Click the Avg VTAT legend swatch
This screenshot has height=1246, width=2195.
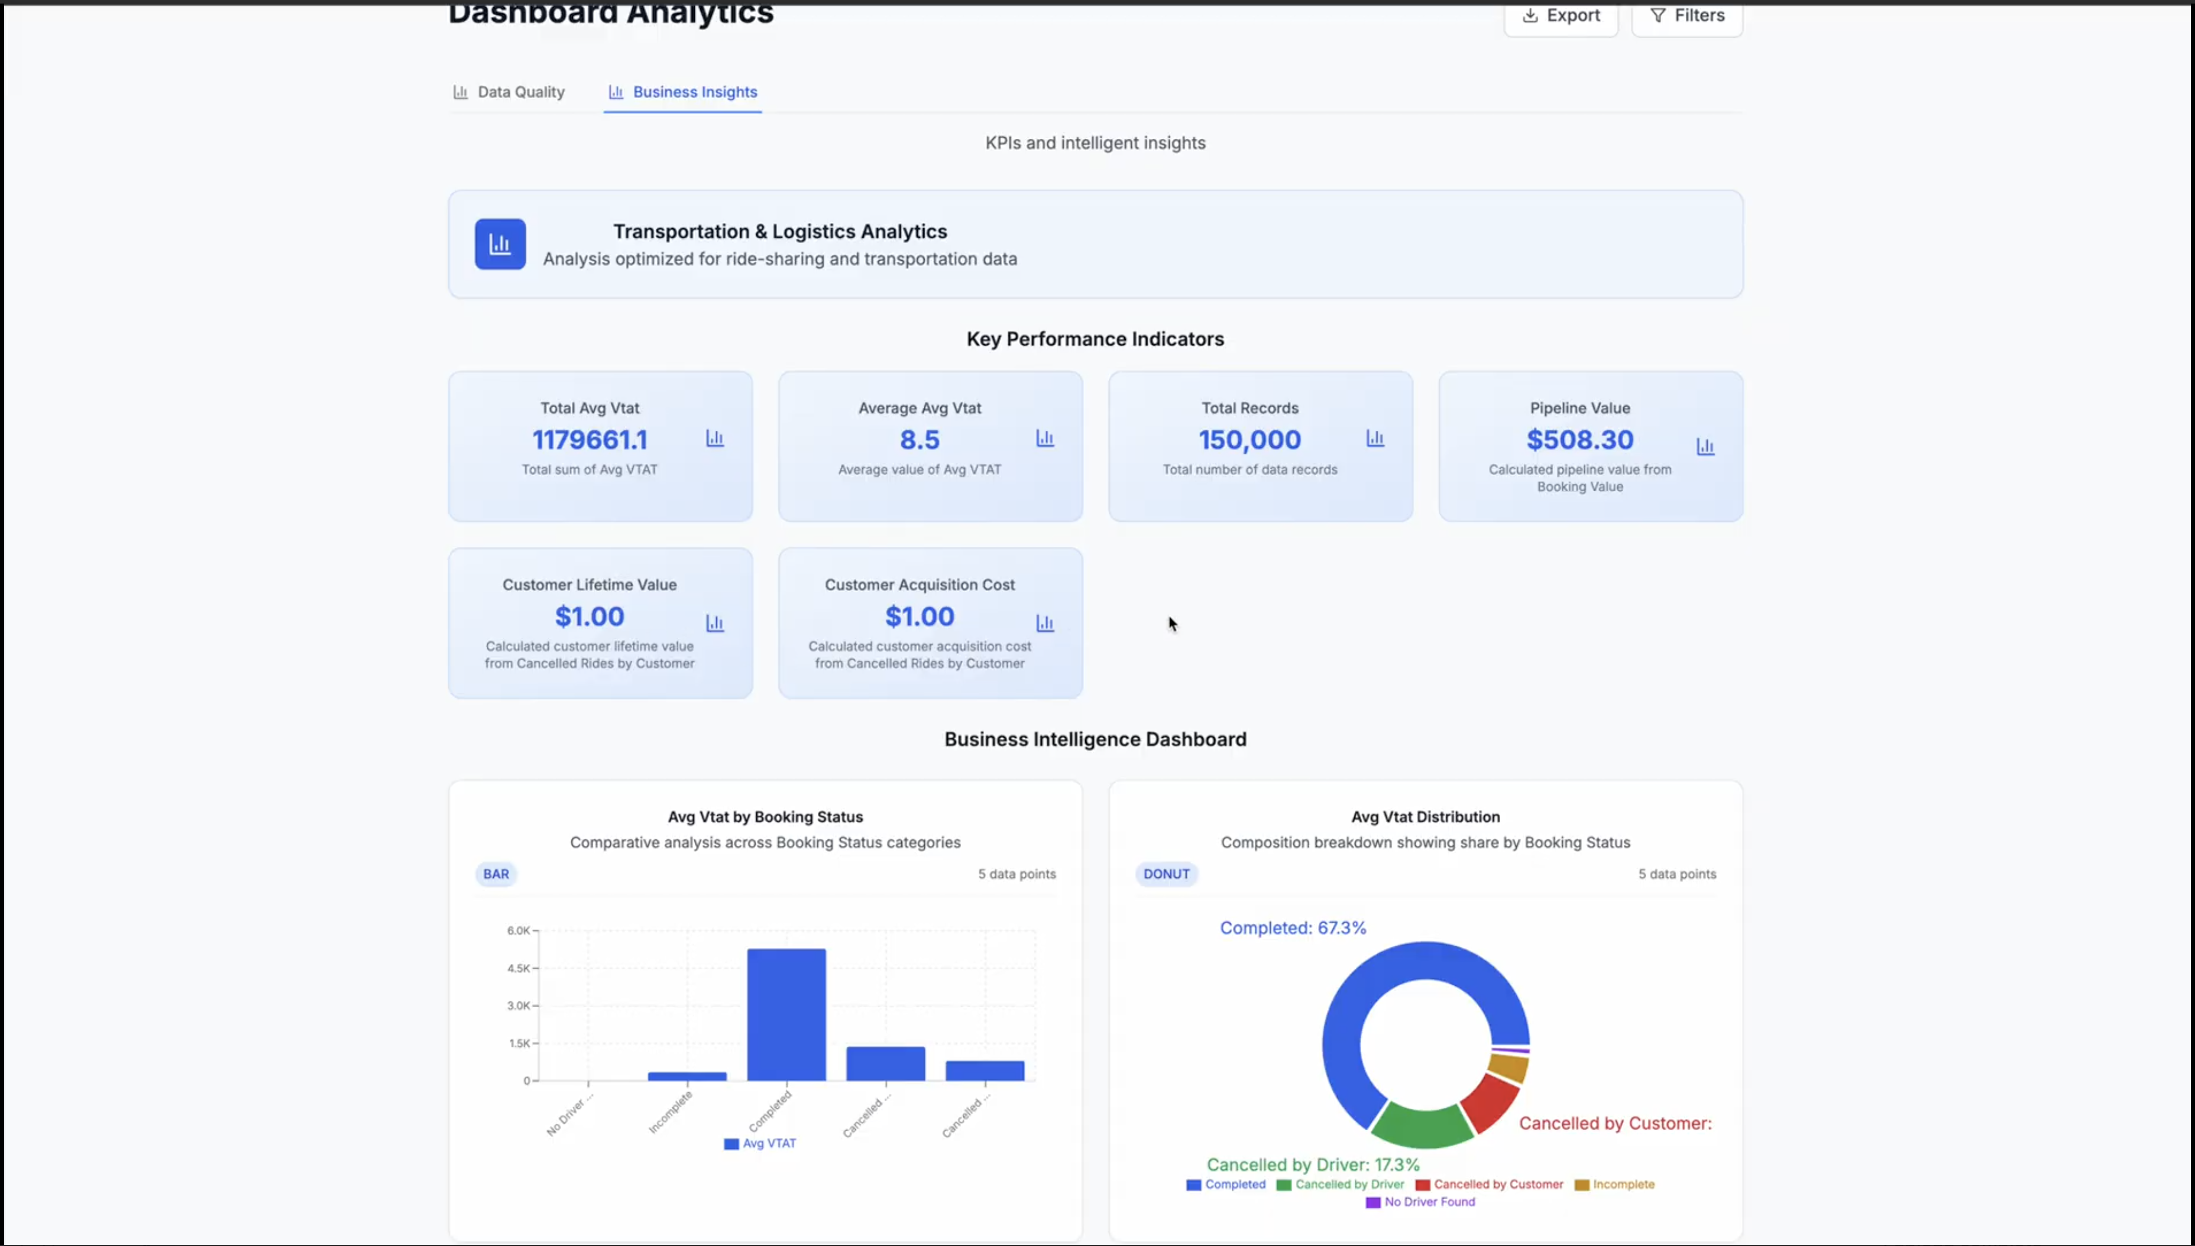pyautogui.click(x=731, y=1144)
